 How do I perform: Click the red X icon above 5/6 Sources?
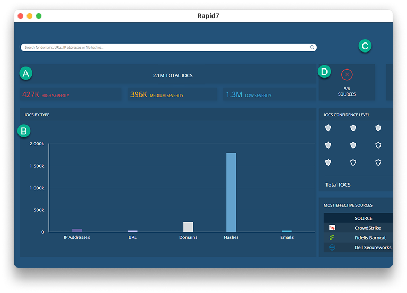(x=347, y=75)
